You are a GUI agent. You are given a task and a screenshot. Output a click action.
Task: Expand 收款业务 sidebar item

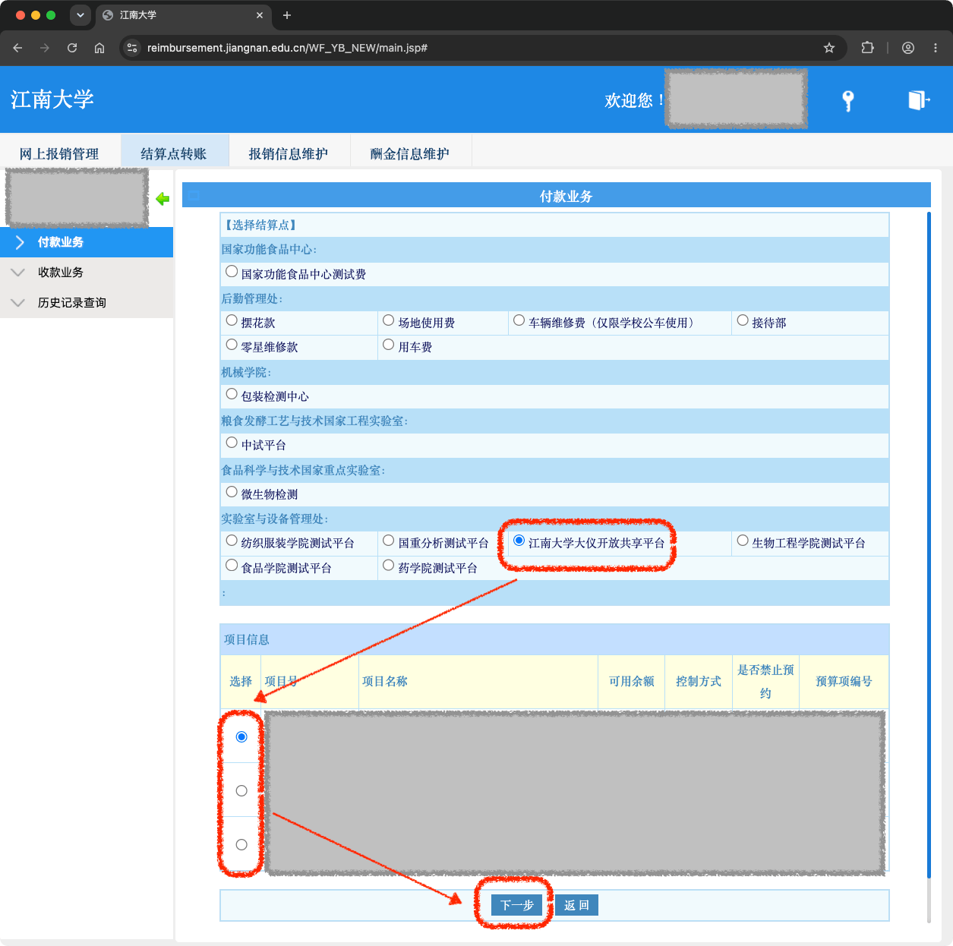(x=87, y=273)
